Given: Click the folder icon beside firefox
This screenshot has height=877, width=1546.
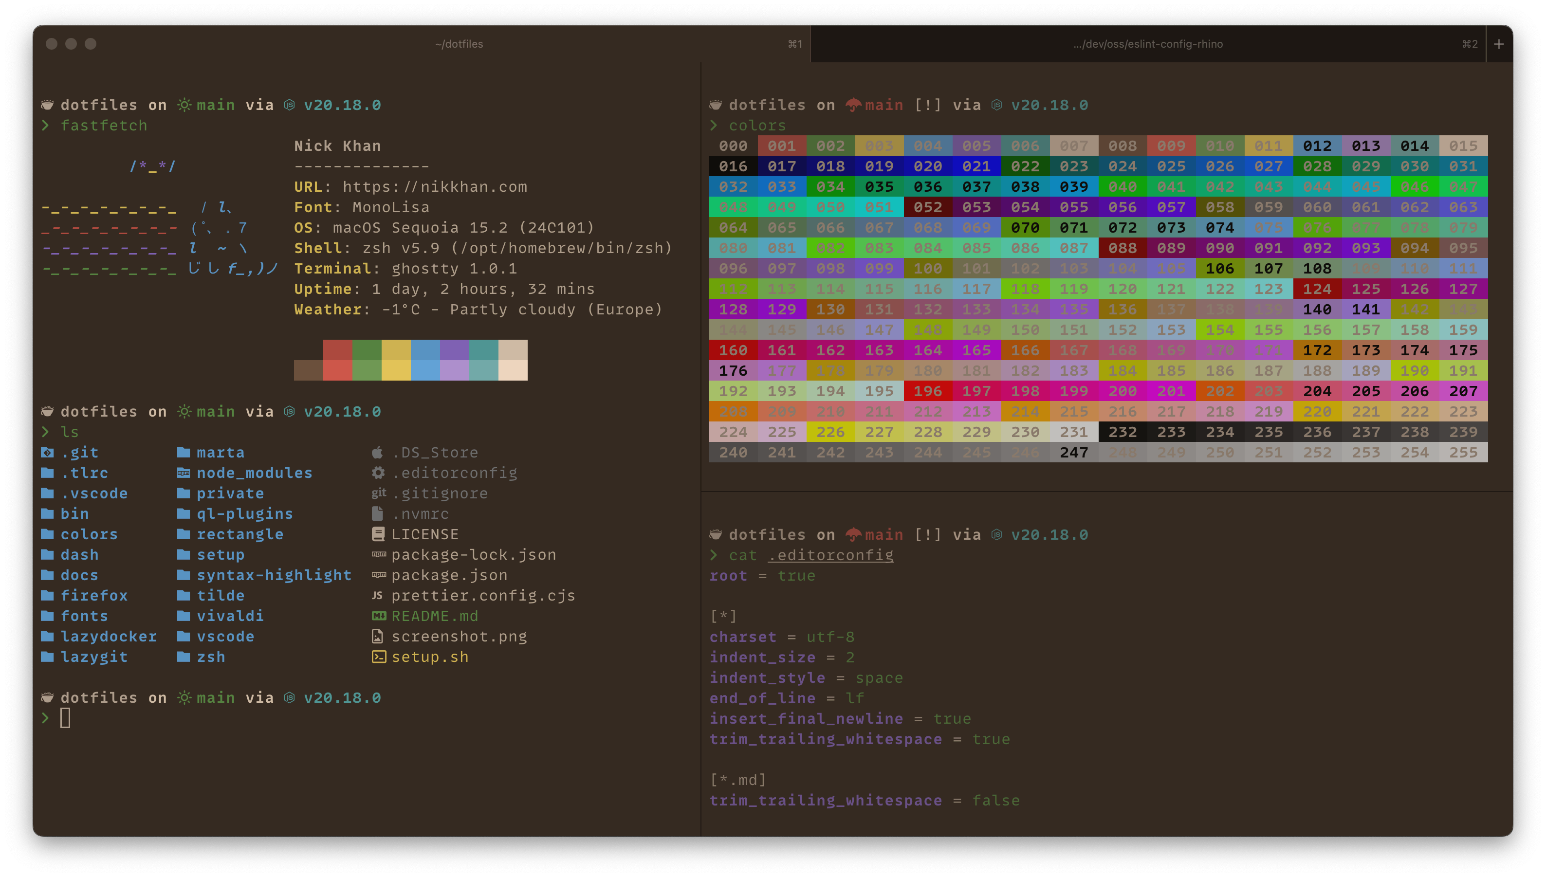Looking at the screenshot, I should coord(48,596).
